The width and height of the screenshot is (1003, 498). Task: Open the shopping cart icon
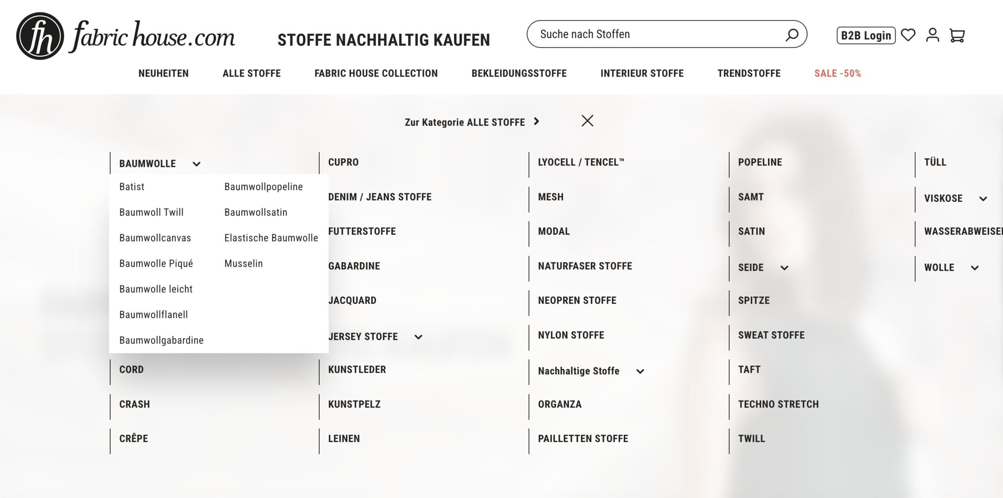click(x=957, y=35)
